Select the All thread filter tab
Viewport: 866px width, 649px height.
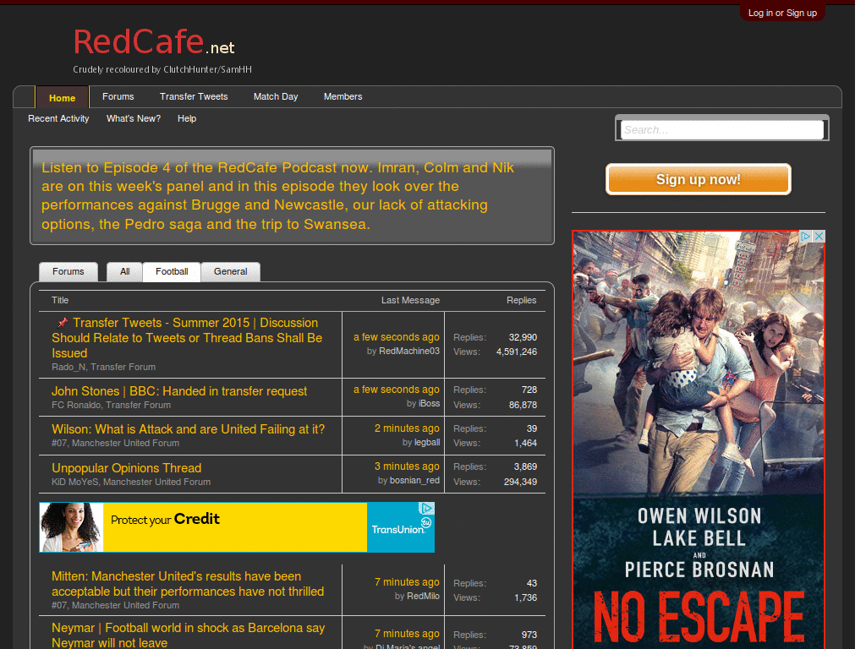[125, 271]
